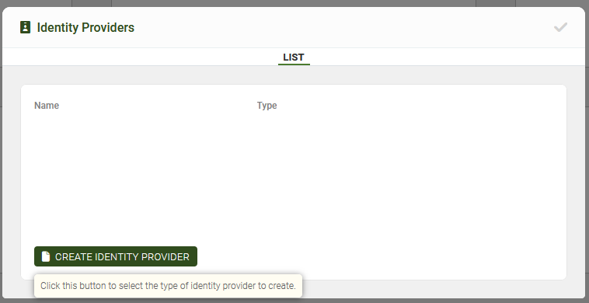Click the blank dialog header between title and checkmark
This screenshot has height=303, width=589.
[x=343, y=27]
